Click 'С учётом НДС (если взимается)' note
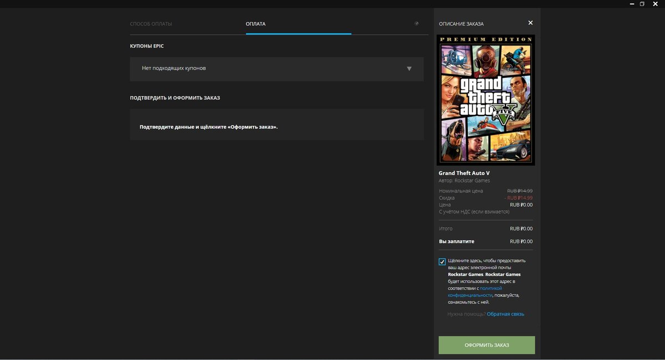This screenshot has width=665, height=360. 474,212
